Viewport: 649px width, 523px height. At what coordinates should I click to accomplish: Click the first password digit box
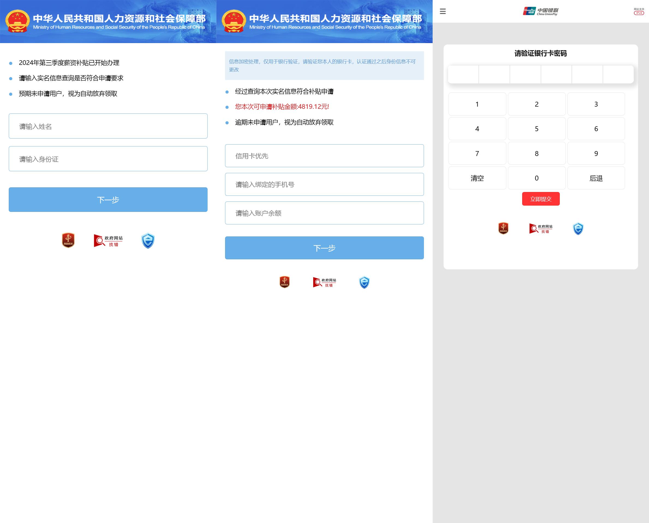pos(463,74)
